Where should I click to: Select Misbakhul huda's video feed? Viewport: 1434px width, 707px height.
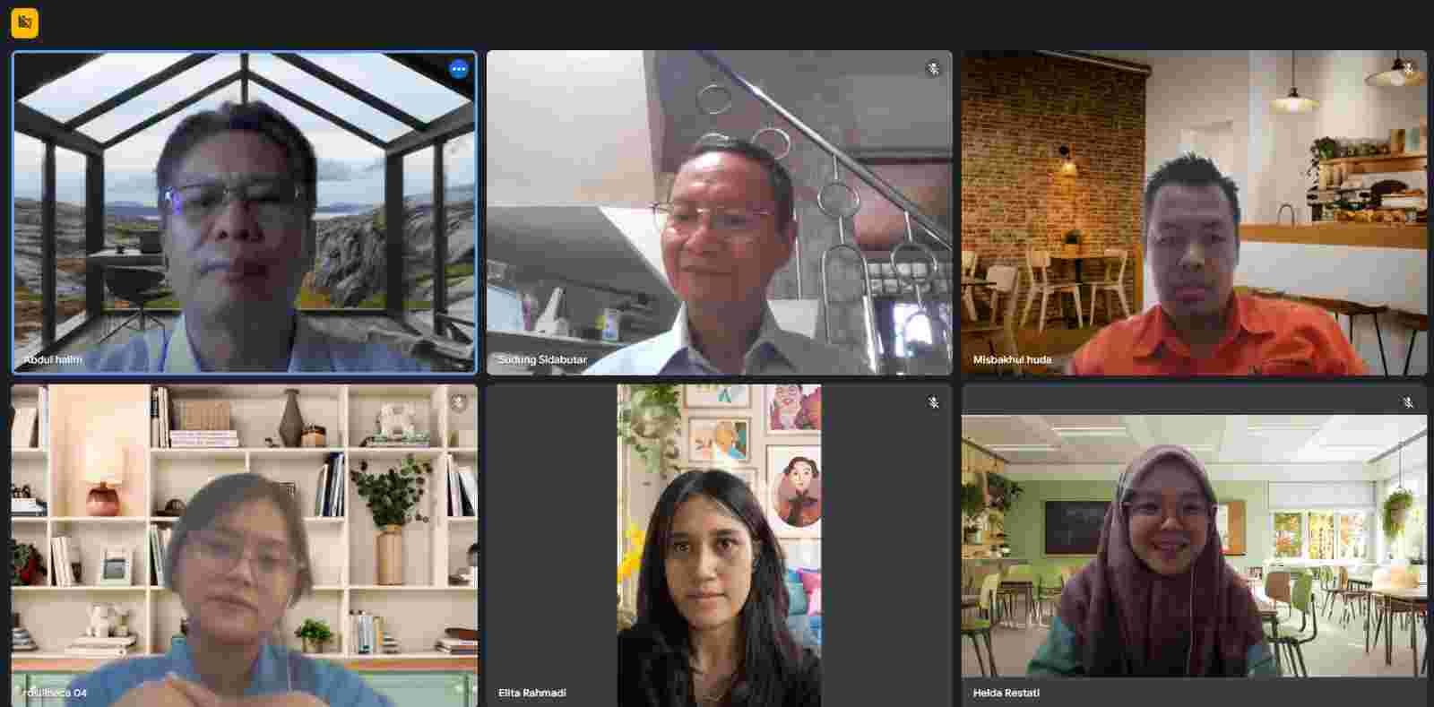click(1194, 215)
